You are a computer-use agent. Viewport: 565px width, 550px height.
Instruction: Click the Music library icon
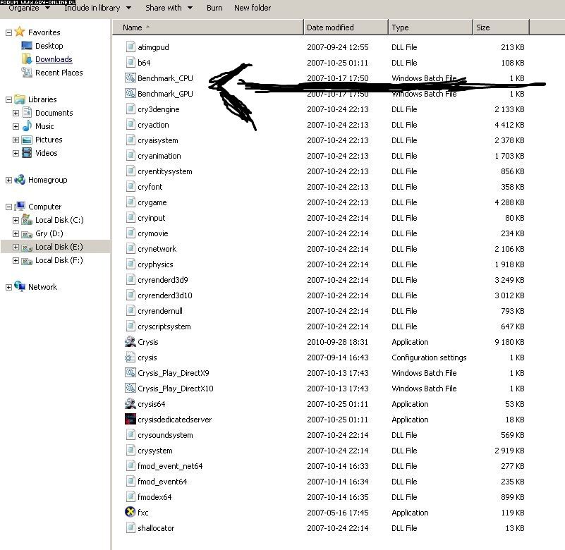point(27,126)
